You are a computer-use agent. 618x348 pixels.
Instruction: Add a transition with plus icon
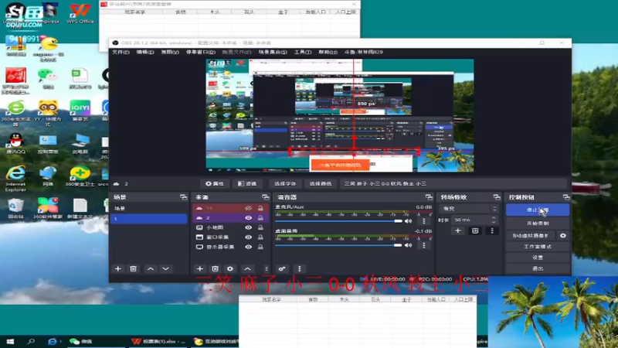pos(458,230)
